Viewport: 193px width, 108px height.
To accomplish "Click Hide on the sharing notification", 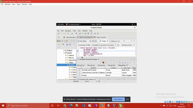I will 127,99.
